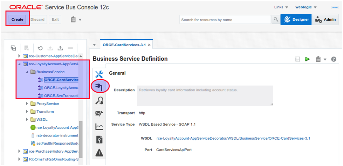This screenshot has height=166, width=343.
Task: Open the Policies tab (key document icon)
Action: pyautogui.click(x=99, y=139)
